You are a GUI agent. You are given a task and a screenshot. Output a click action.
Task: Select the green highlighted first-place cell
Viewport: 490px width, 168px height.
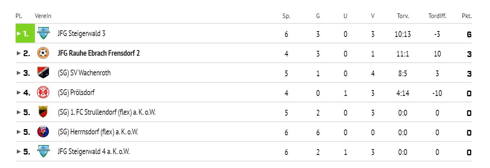pyautogui.click(x=25, y=33)
